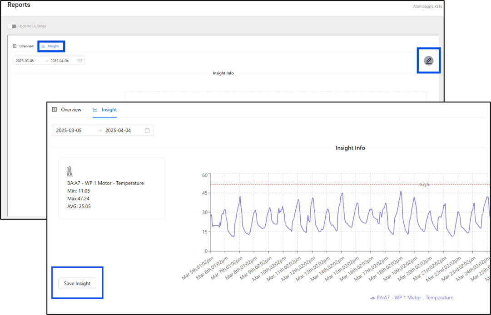The height and width of the screenshot is (315, 491).
Task: Click the Mar 18th,02:02pm axis label
Action: [x=386, y=268]
